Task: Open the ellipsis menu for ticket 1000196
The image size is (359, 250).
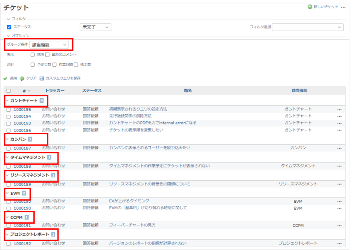Action: pyautogui.click(x=339, y=109)
